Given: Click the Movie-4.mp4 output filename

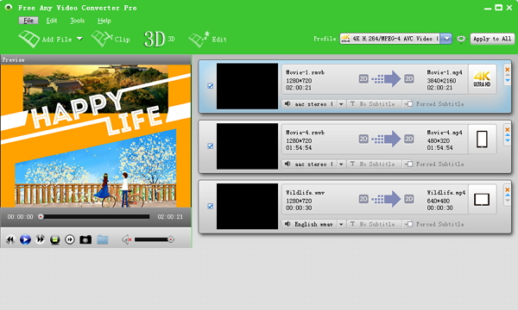Looking at the screenshot, I should point(445,133).
